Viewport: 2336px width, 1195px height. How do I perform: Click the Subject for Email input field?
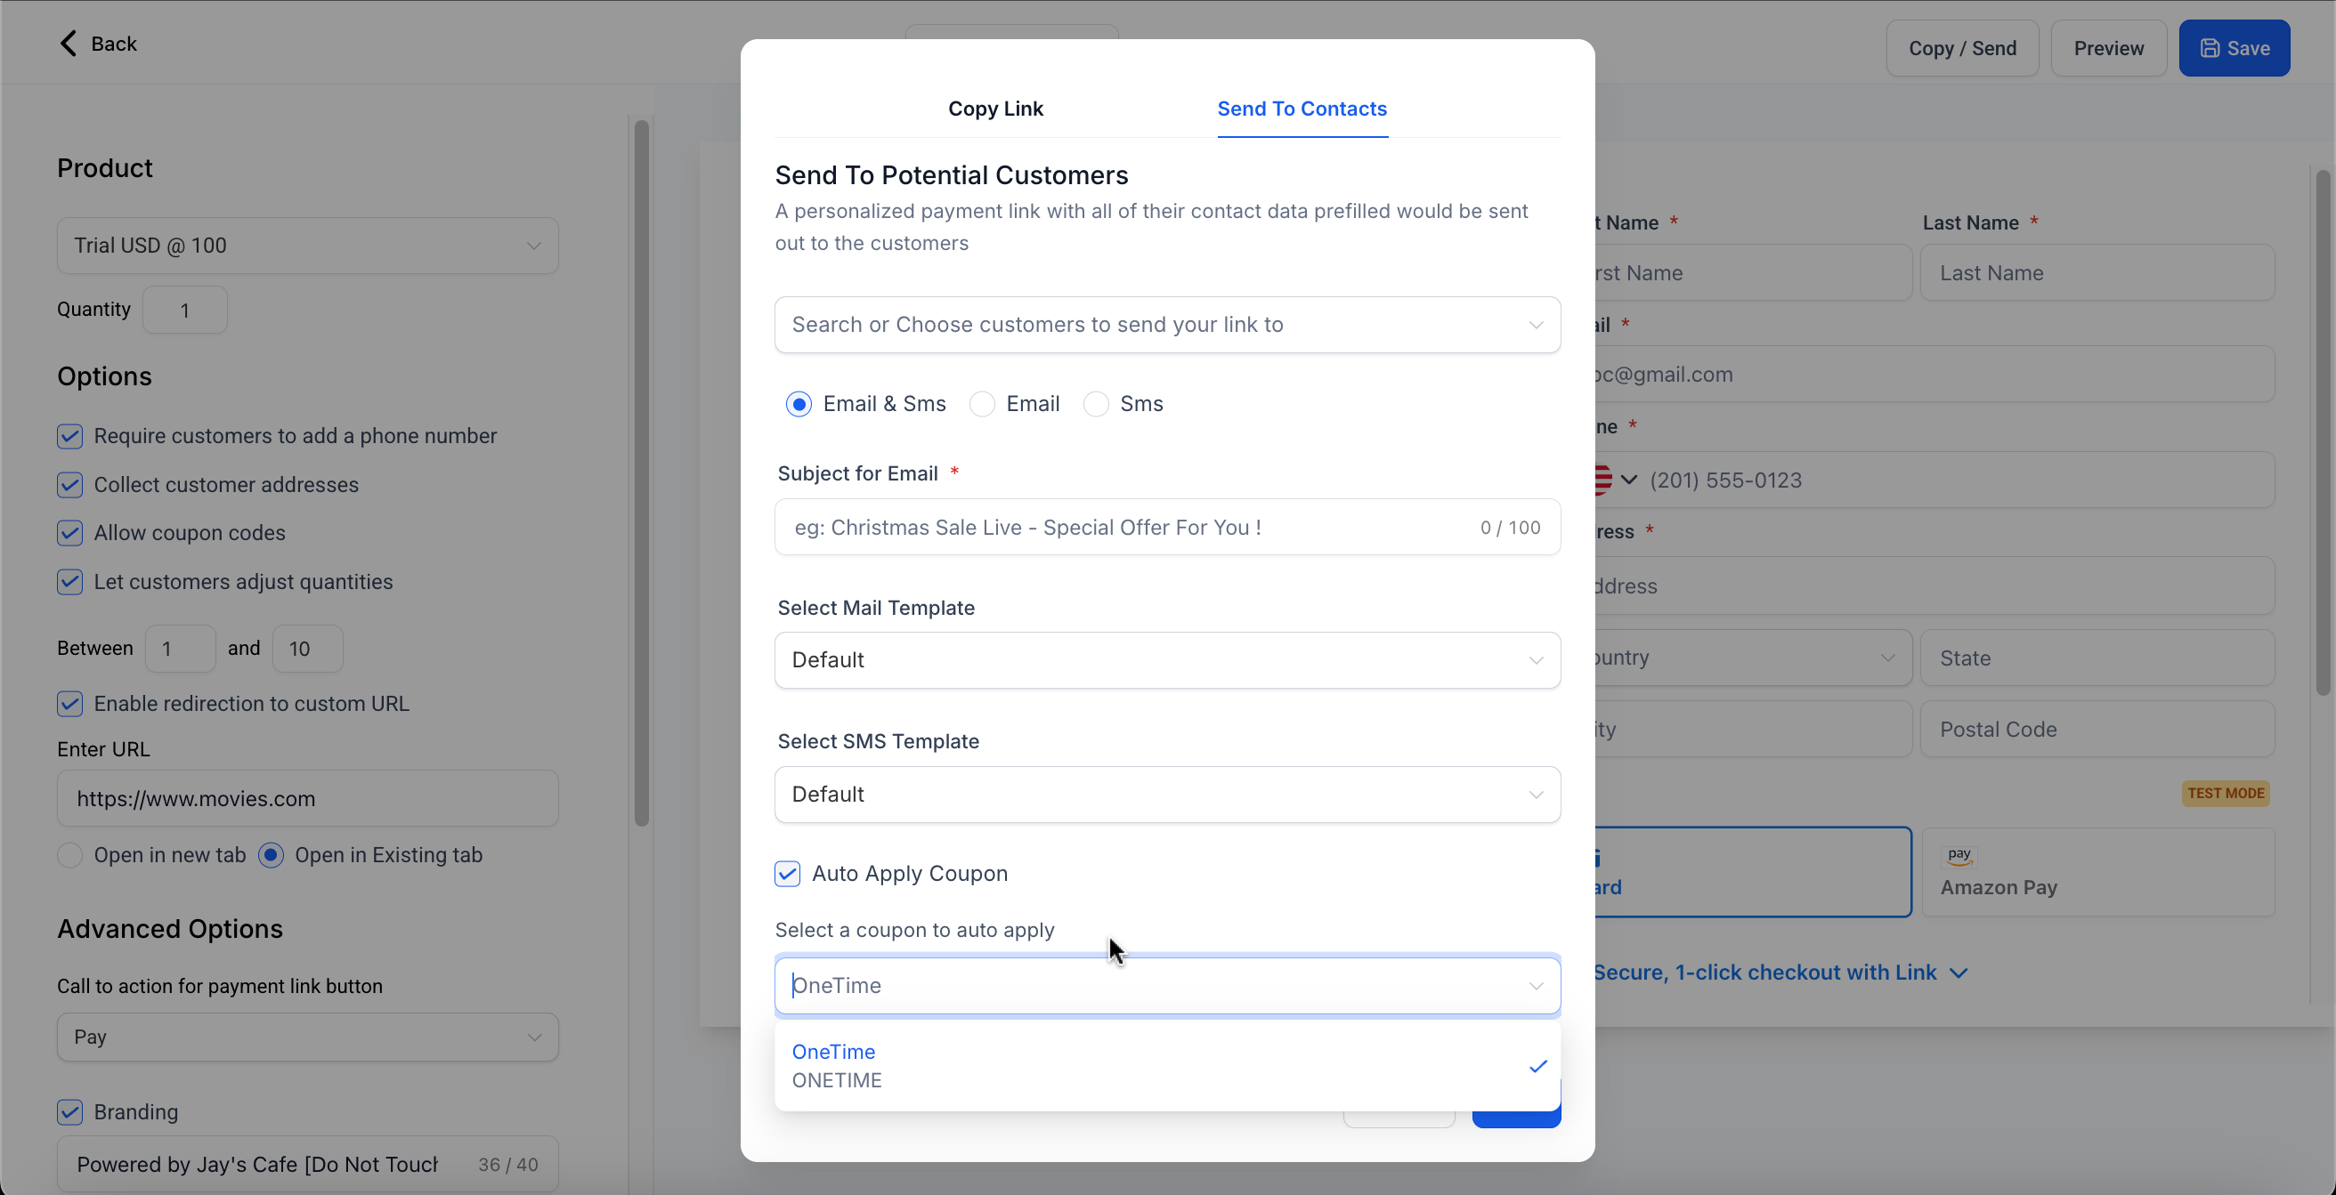point(1124,528)
